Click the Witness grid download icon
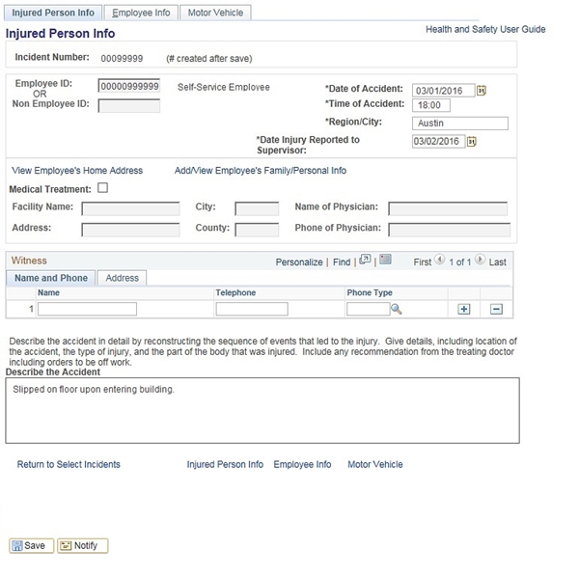 pyautogui.click(x=385, y=261)
